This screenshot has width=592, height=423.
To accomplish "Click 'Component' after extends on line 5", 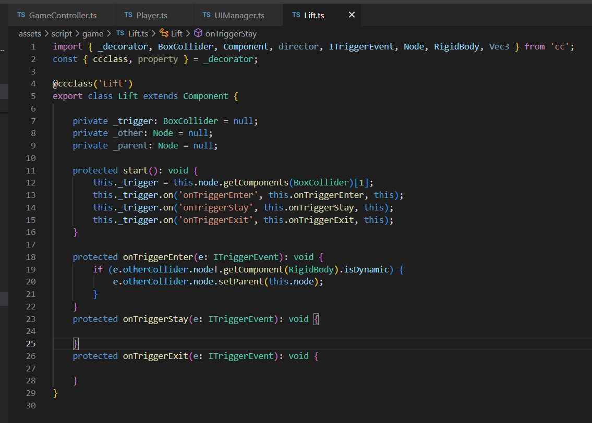I will pyautogui.click(x=206, y=96).
